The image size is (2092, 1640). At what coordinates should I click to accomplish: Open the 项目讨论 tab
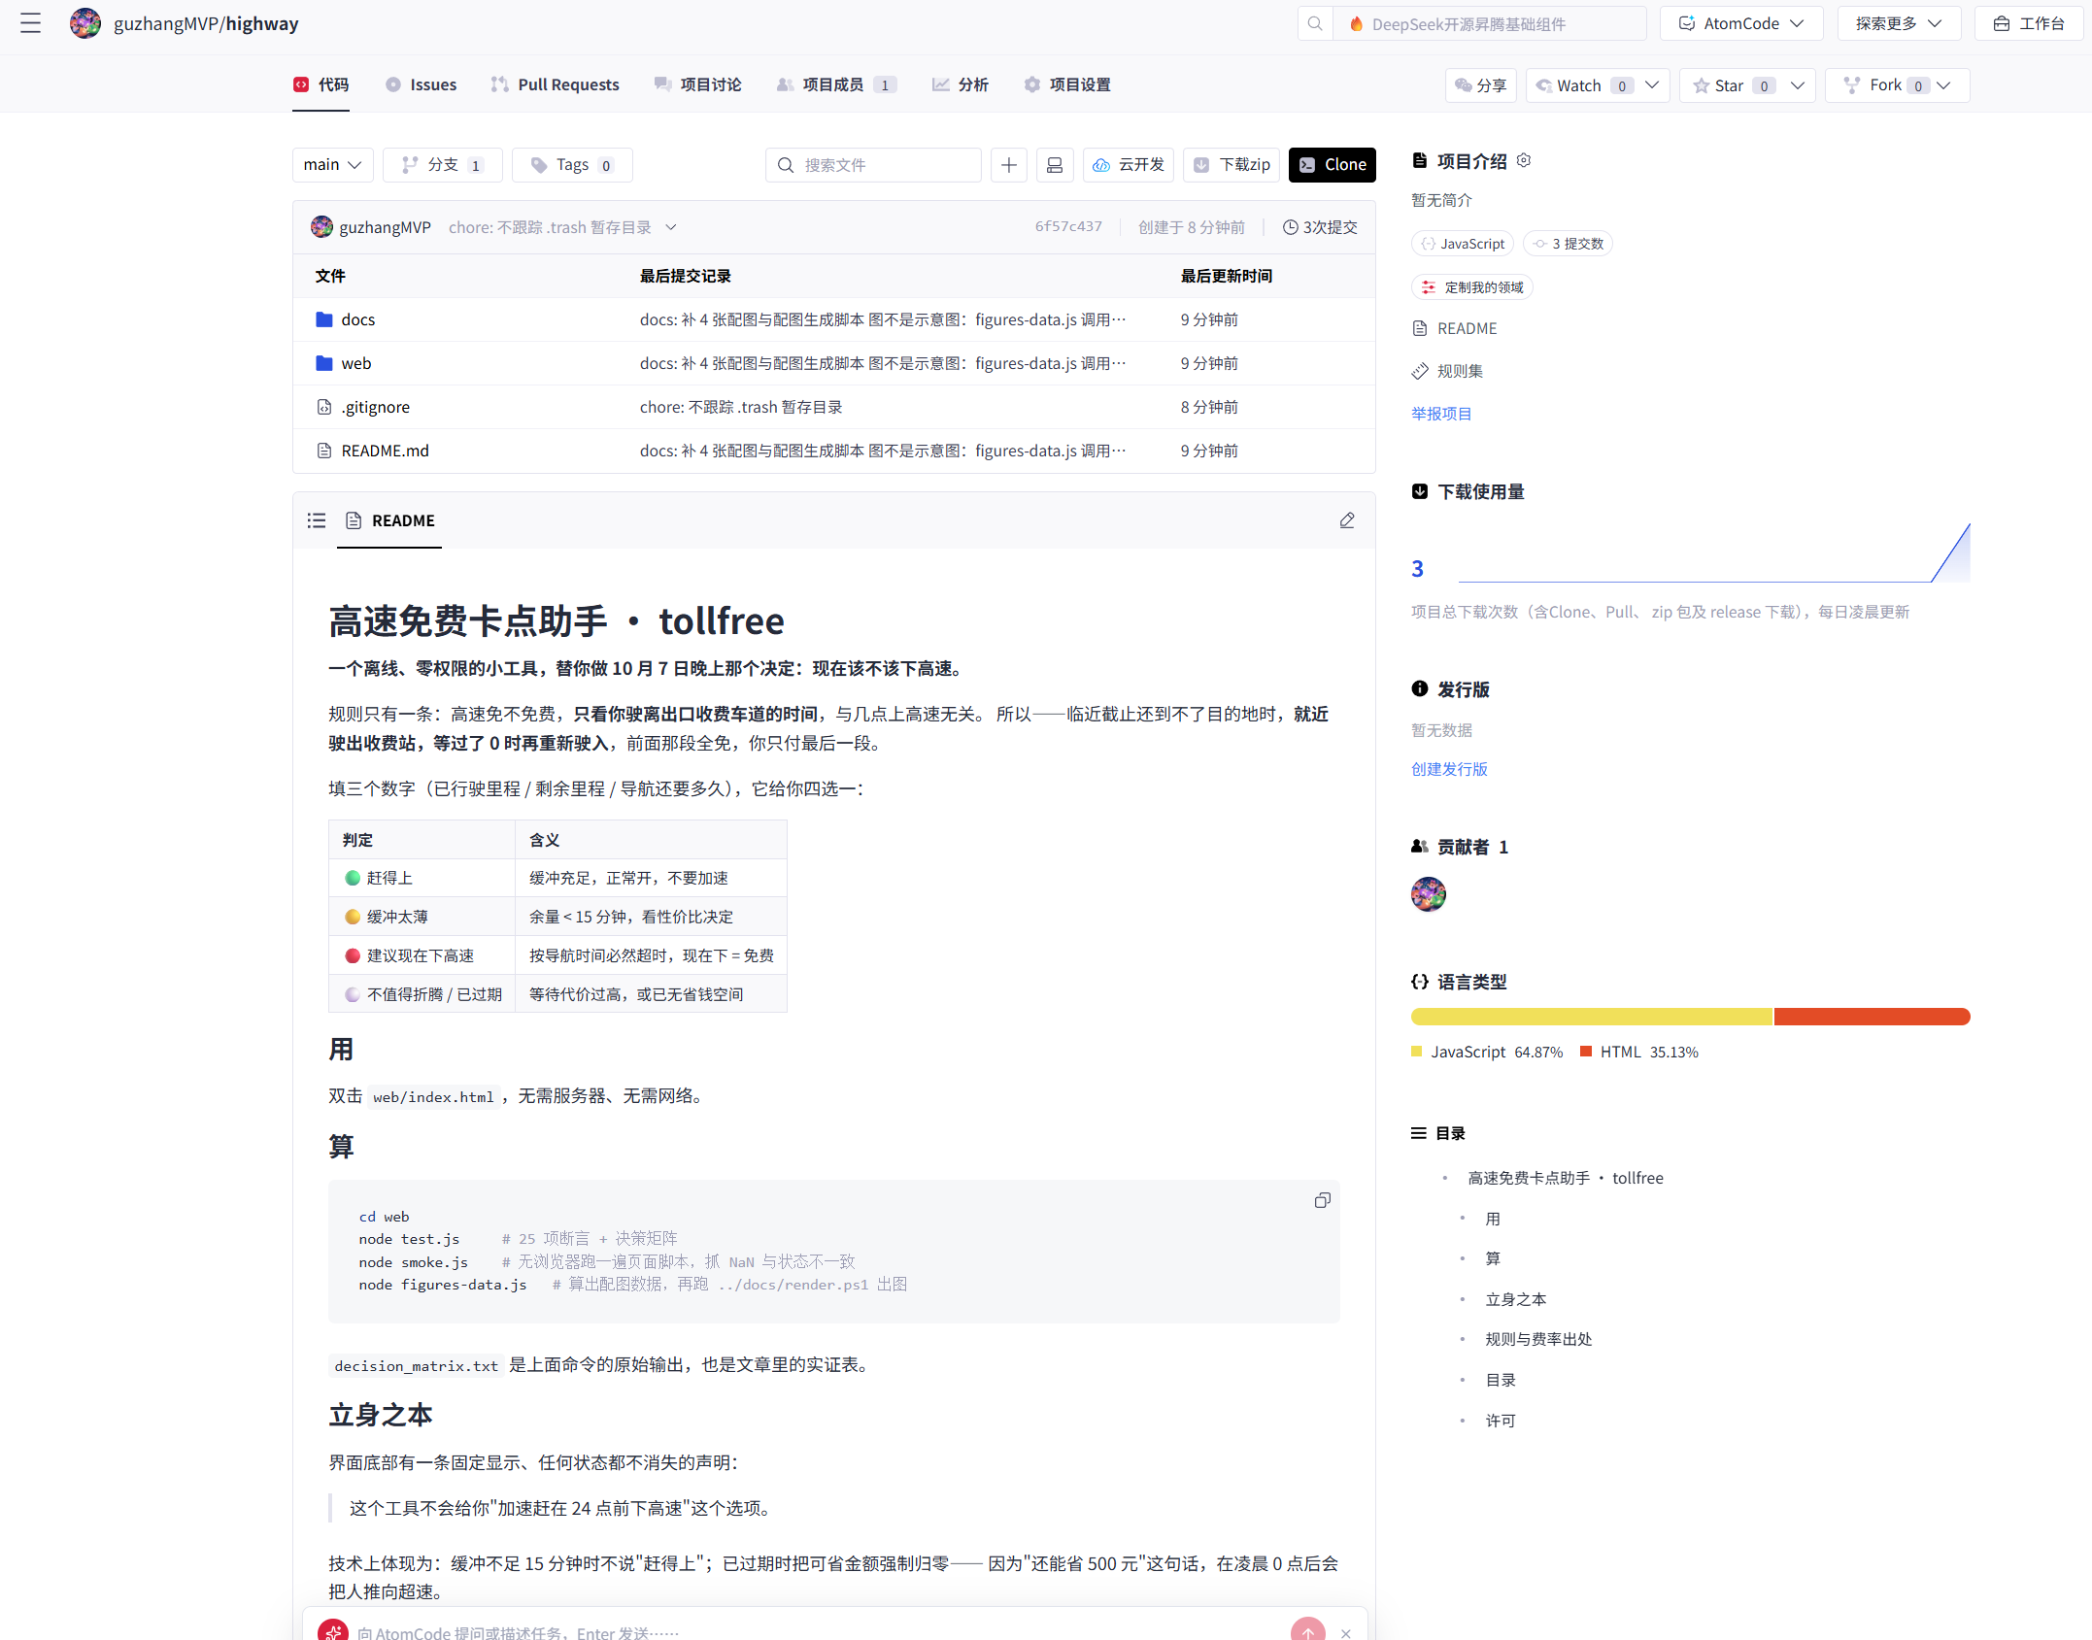pyautogui.click(x=697, y=84)
